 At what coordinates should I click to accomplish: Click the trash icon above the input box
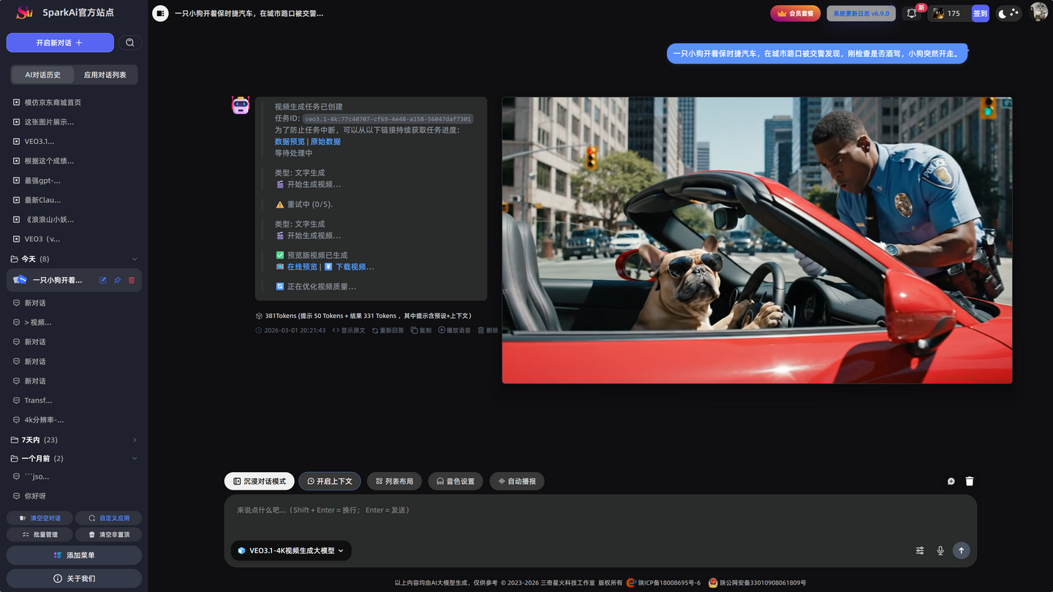[x=970, y=481]
